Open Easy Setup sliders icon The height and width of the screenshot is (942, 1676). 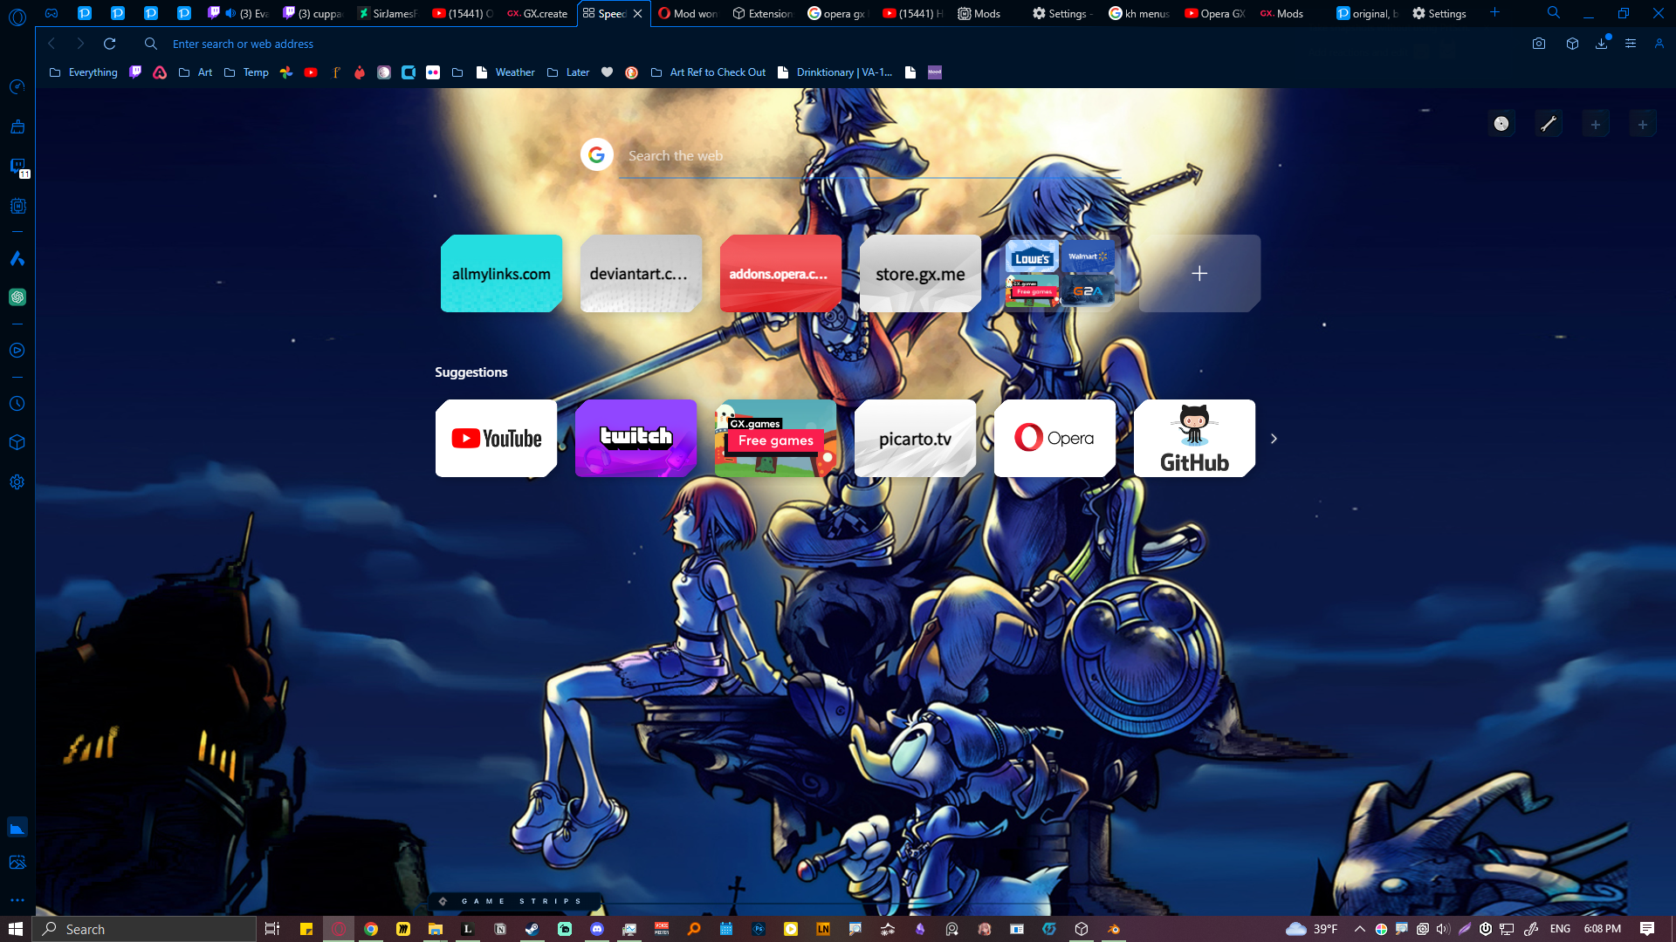pos(1630,44)
